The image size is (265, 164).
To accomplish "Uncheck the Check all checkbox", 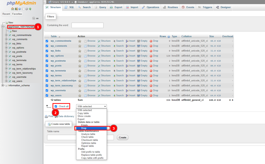I will point(56,106).
